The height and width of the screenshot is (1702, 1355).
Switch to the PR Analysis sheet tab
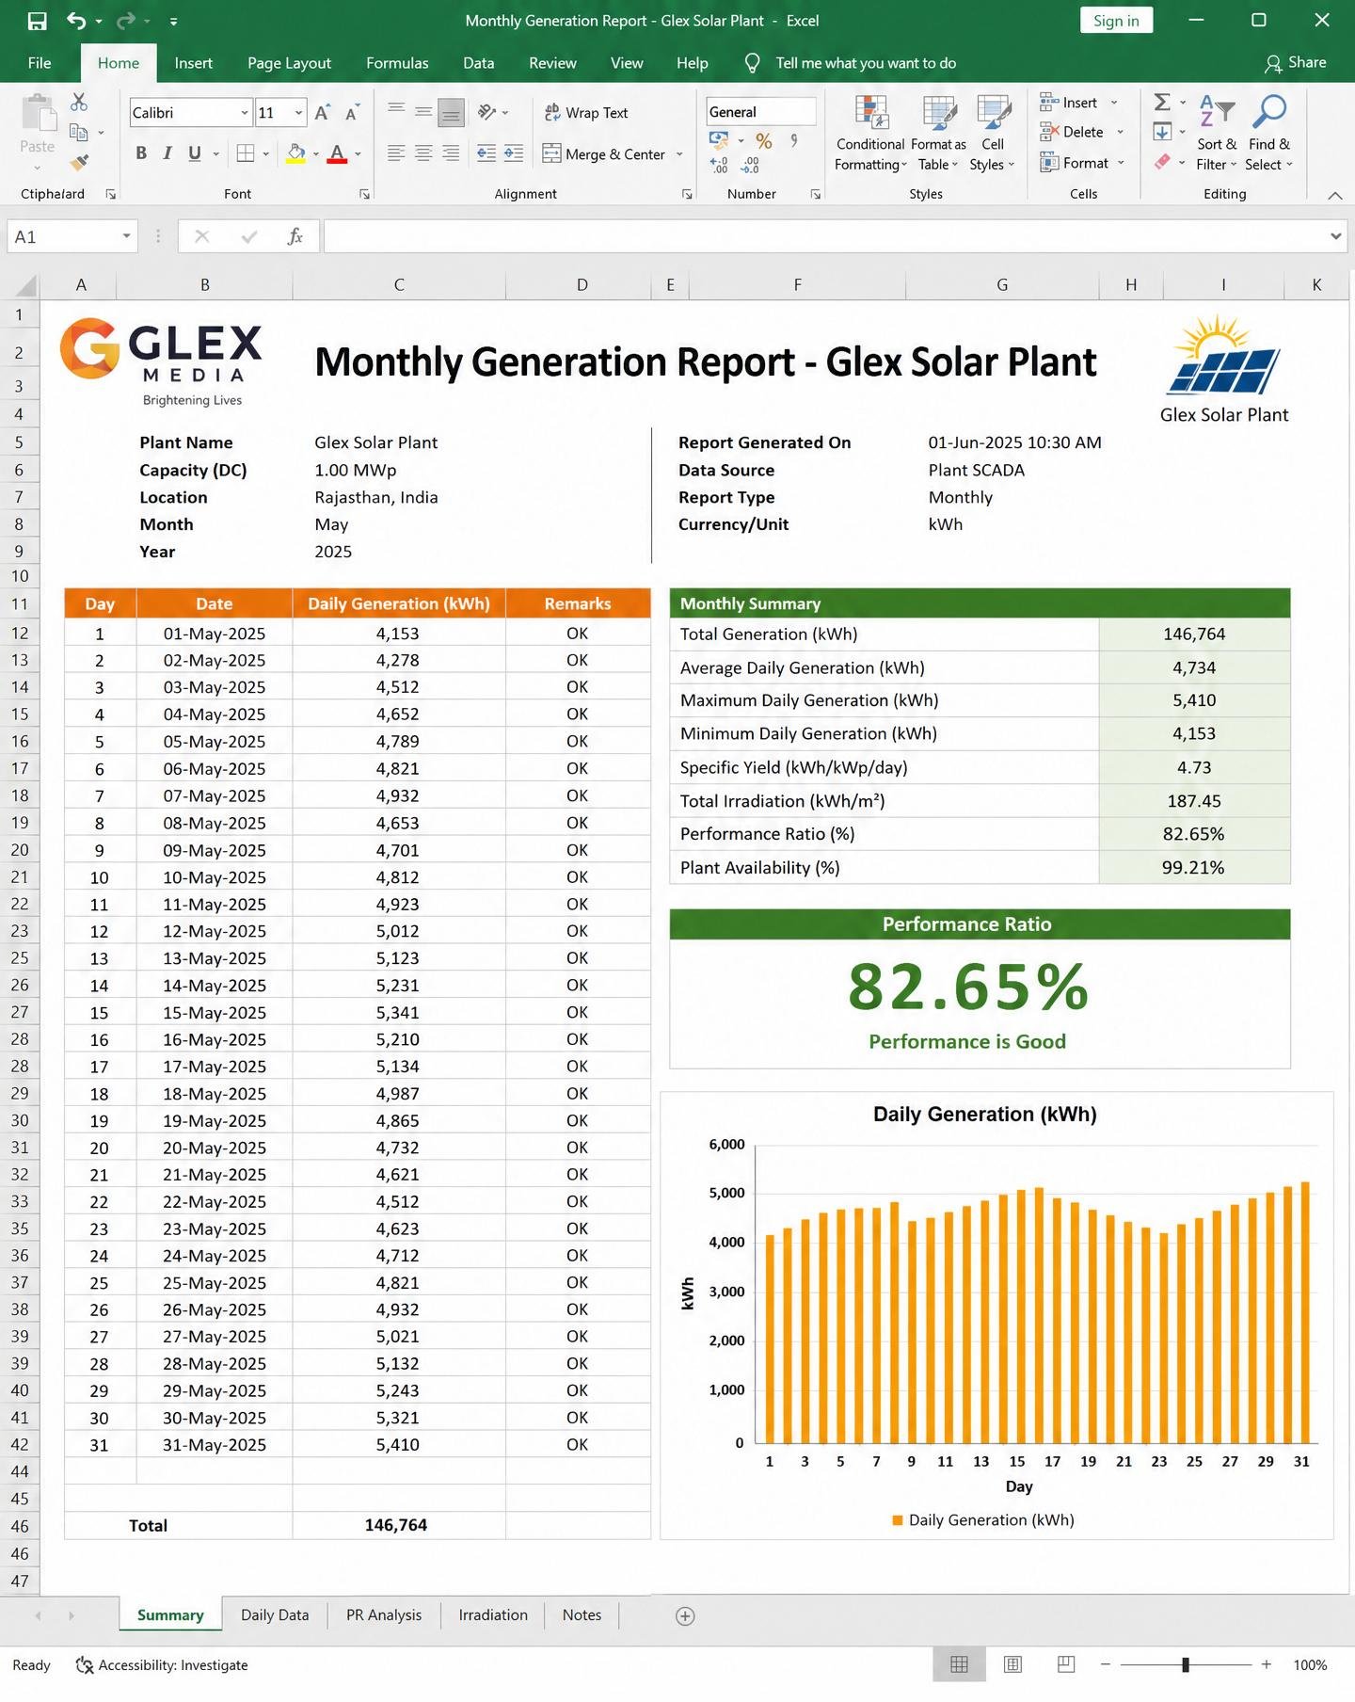(x=384, y=1615)
